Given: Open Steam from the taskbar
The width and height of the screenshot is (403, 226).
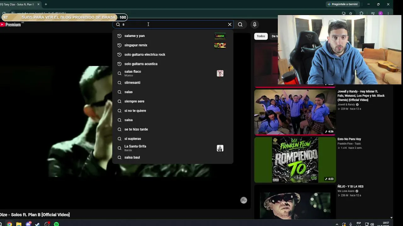Looking at the screenshot, I should click(37, 224).
